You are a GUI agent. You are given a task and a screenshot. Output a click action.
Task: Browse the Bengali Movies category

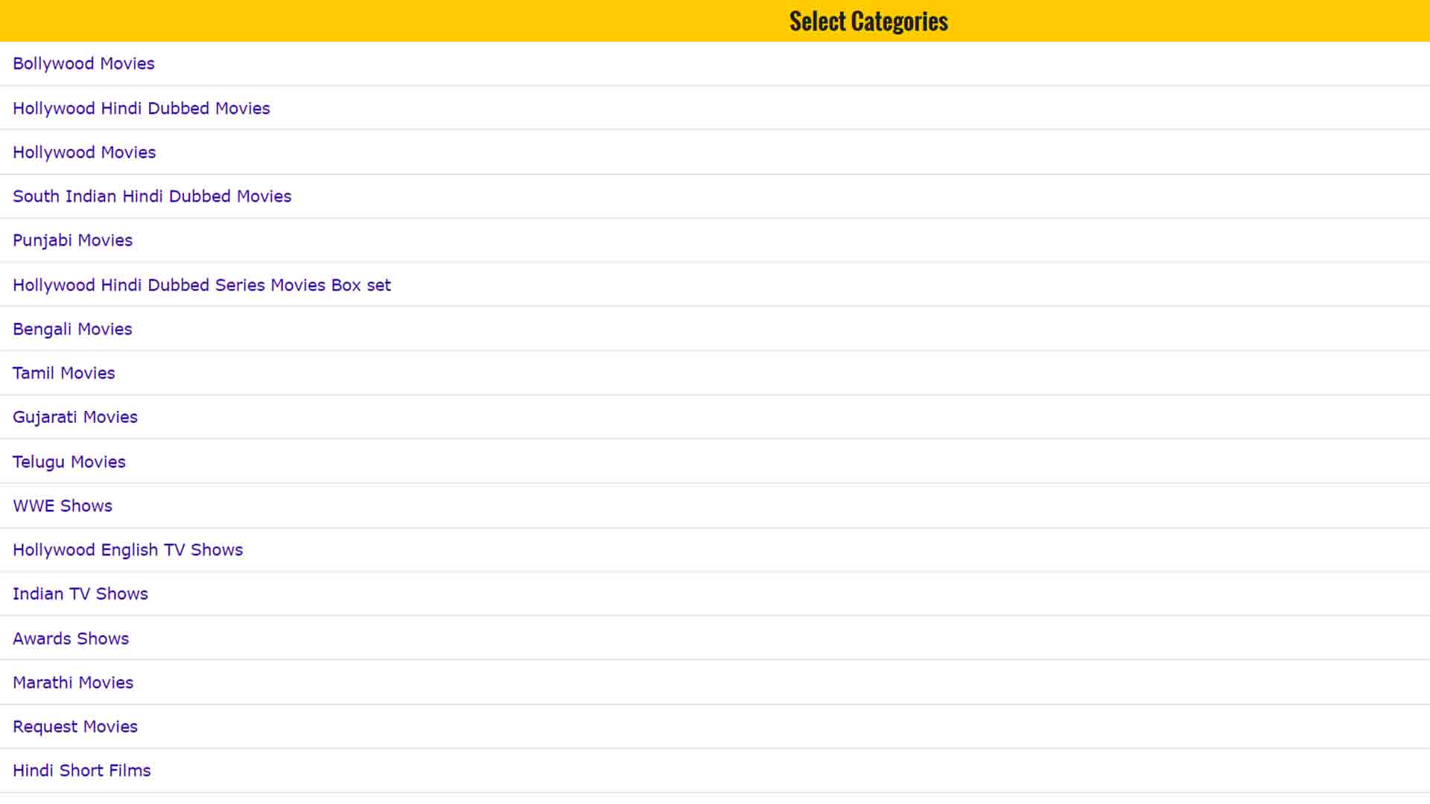[x=72, y=329]
